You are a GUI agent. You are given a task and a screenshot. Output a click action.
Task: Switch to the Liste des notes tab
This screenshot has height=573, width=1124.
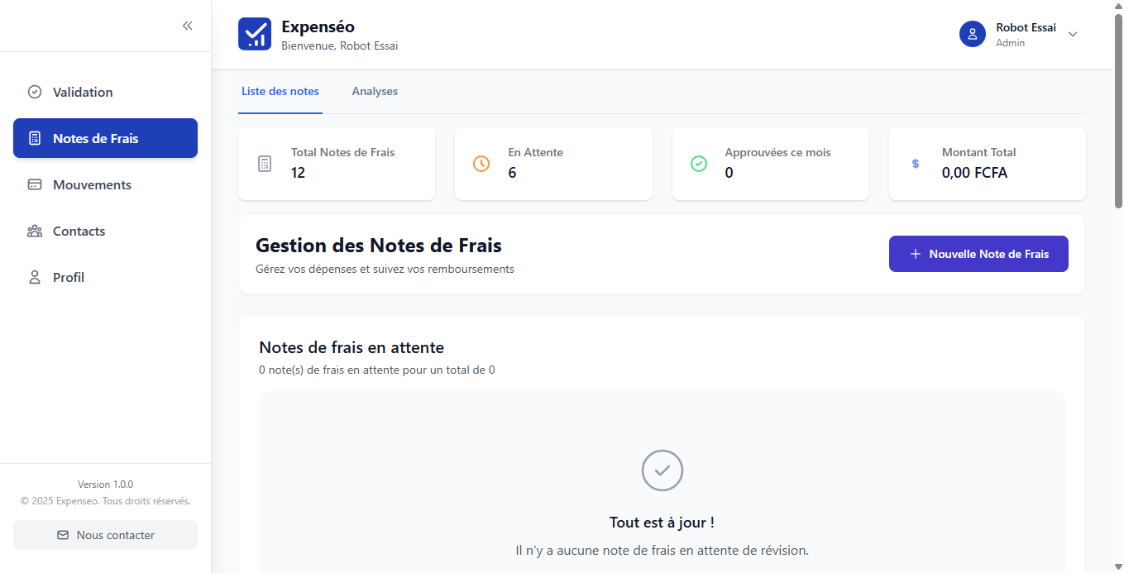click(280, 92)
